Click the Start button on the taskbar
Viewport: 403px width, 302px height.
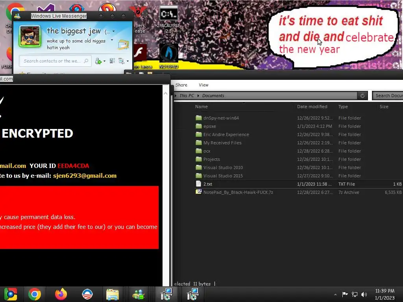click(x=11, y=294)
